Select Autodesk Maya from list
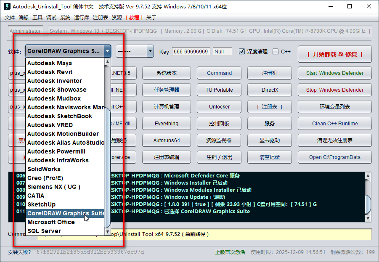The image size is (379, 262). pyautogui.click(x=65, y=63)
